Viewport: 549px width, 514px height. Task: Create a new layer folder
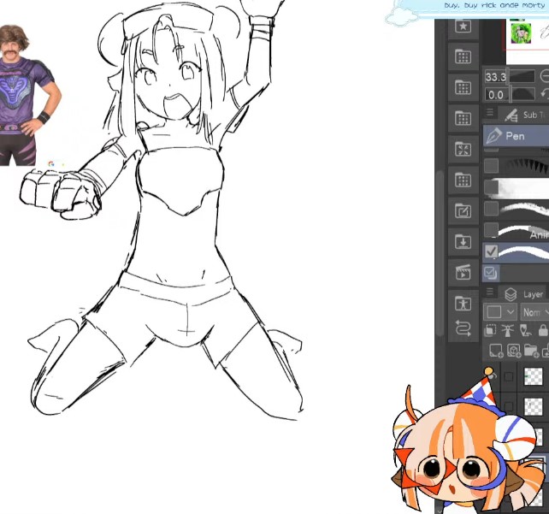(x=531, y=351)
